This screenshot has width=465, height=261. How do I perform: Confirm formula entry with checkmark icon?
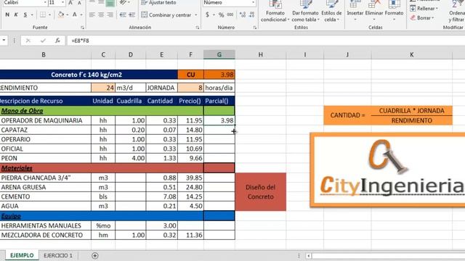point(43,41)
